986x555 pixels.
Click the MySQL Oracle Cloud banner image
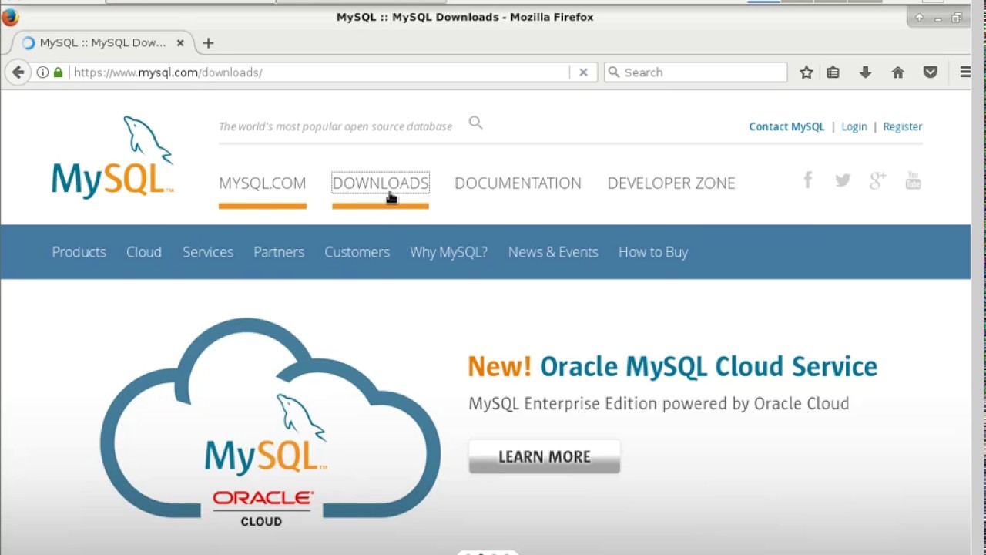coord(270,422)
